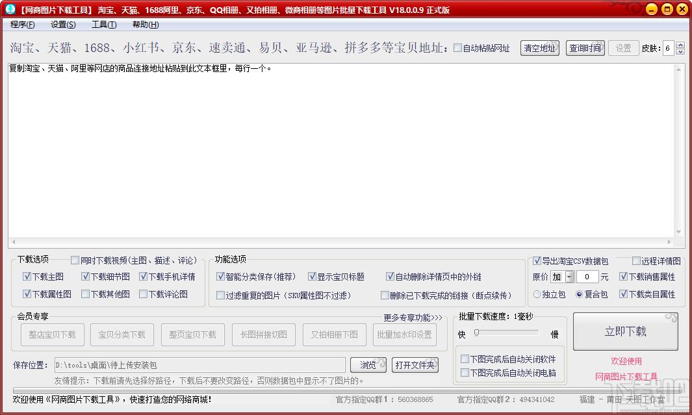Click 整店宝贝下载 button
Viewport: 692px width, 415px height.
coord(53,334)
